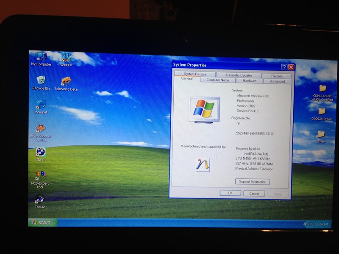339x254 pixels.
Task: Switch to the System Restore tab
Action: pyautogui.click(x=195, y=74)
